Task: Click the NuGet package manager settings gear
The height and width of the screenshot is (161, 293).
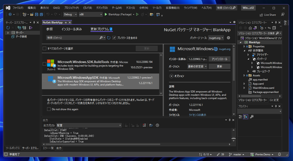Action: tap(229, 38)
